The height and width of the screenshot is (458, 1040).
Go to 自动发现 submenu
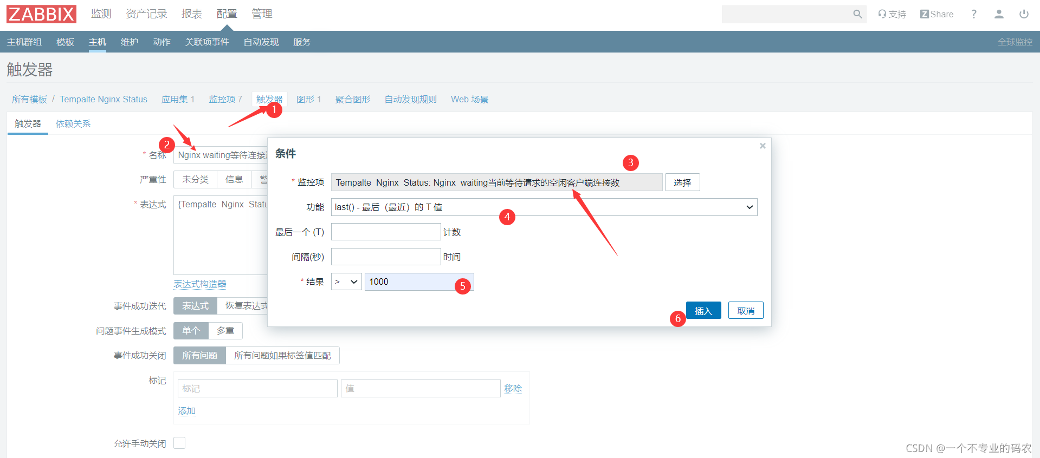pos(261,42)
